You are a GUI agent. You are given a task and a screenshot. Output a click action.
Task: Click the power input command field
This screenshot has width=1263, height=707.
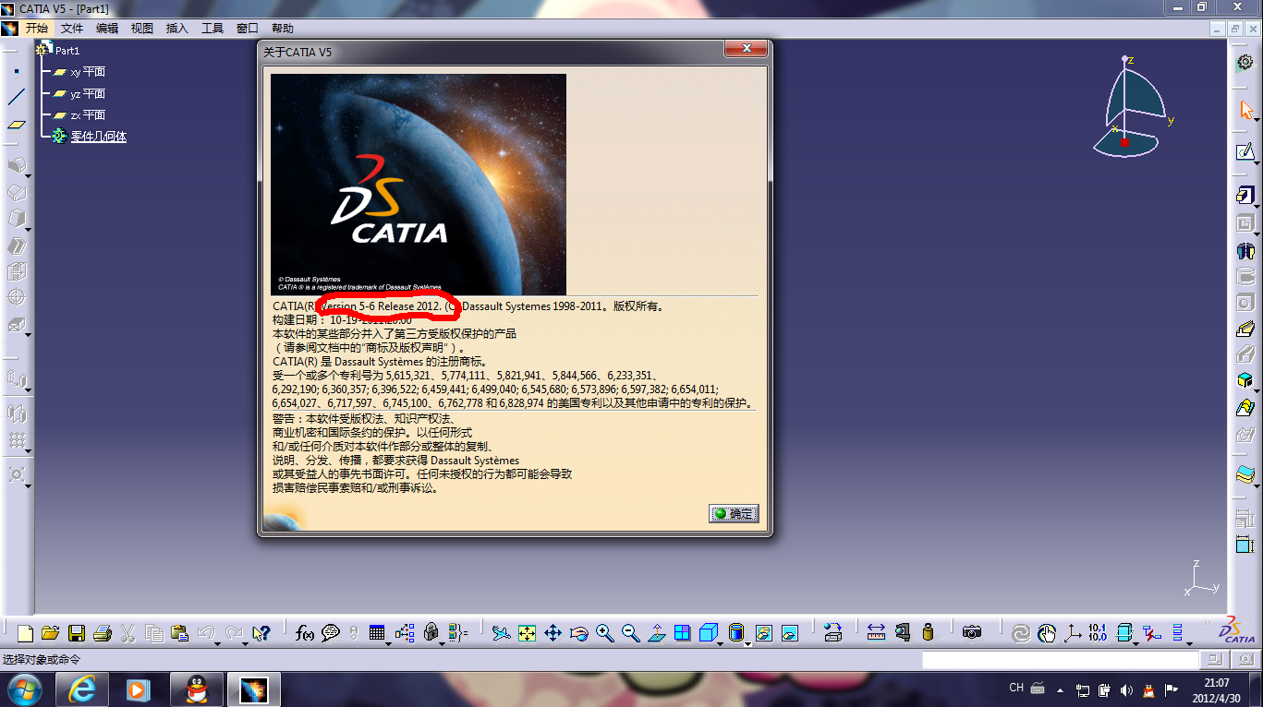(x=1060, y=659)
